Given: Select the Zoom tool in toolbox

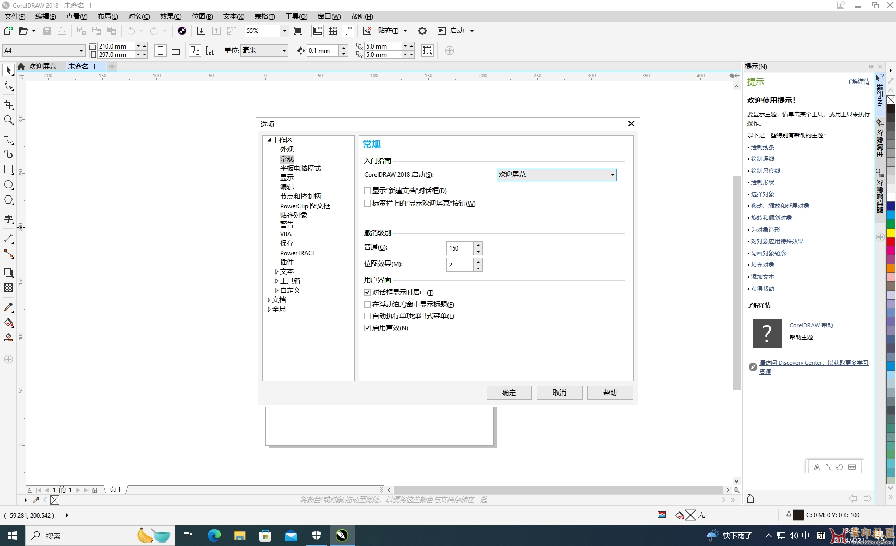Looking at the screenshot, I should 8,121.
